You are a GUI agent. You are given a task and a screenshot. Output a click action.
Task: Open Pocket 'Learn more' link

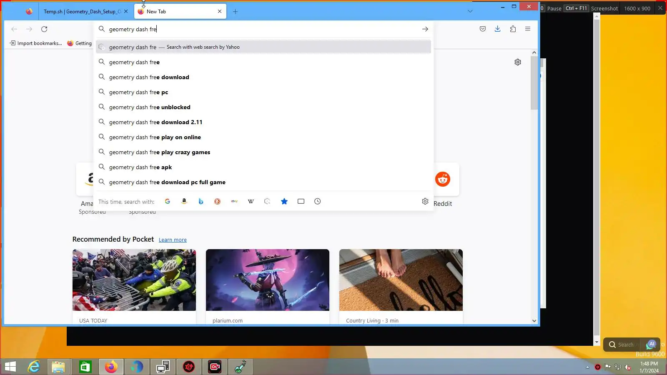tap(173, 240)
